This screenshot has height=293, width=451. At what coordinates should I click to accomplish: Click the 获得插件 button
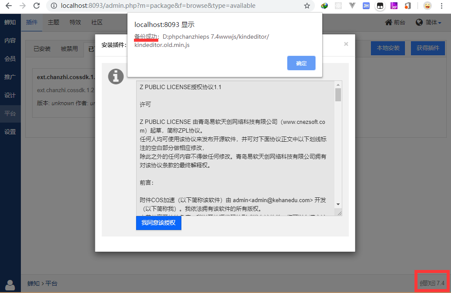coord(428,48)
